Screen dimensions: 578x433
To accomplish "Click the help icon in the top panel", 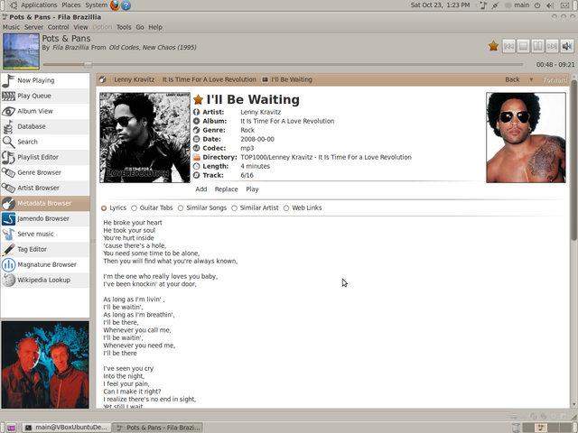I will [126, 5].
